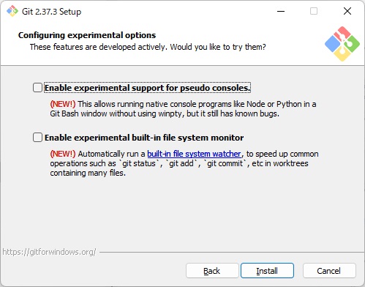Open the built-in file system watcher link
Screen dimensions: 365x287
pyautogui.click(x=194, y=154)
